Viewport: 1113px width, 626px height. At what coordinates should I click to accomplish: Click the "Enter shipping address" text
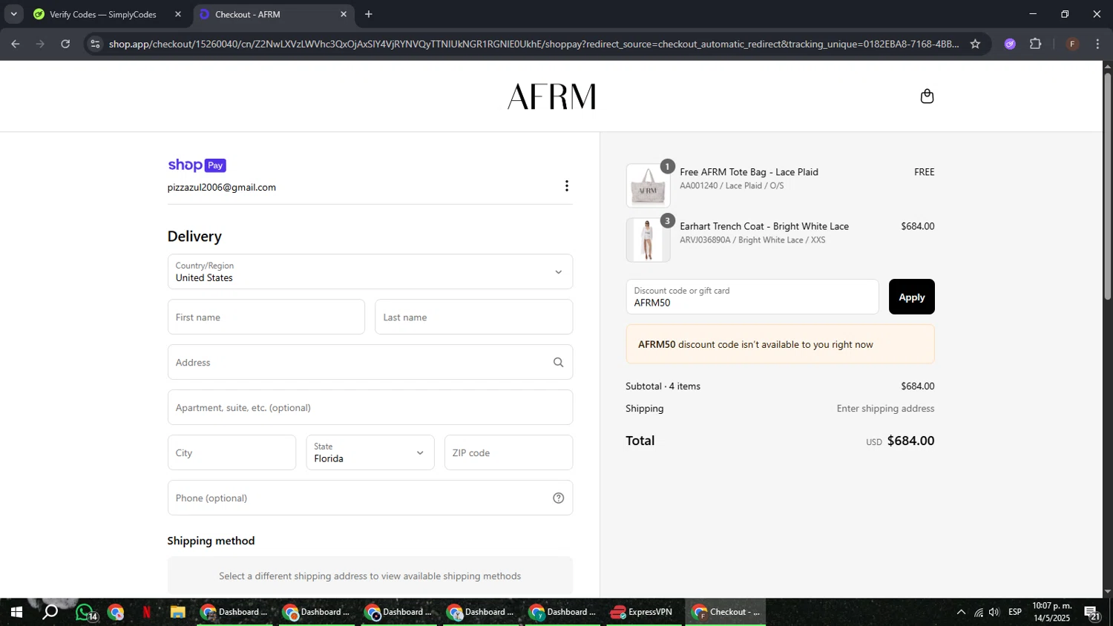coord(886,409)
